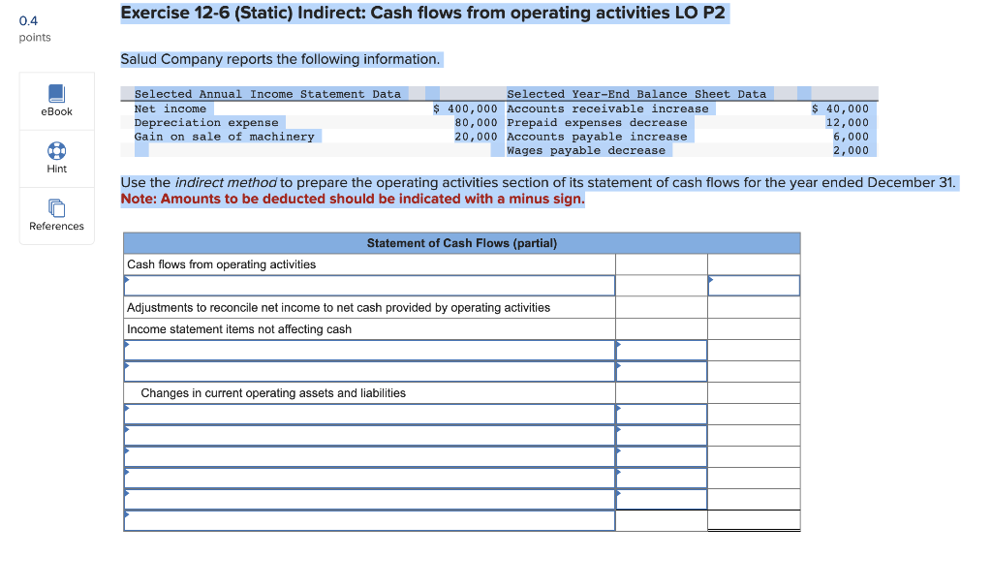Image resolution: width=992 pixels, height=588 pixels.
Task: Open the eBook resource
Action: tap(55, 101)
